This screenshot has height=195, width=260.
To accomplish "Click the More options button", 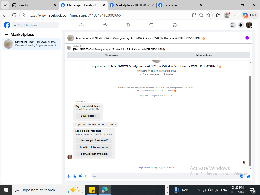I will point(204,55).
